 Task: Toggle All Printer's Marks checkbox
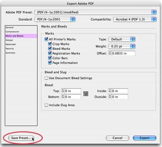[x=46, y=39]
